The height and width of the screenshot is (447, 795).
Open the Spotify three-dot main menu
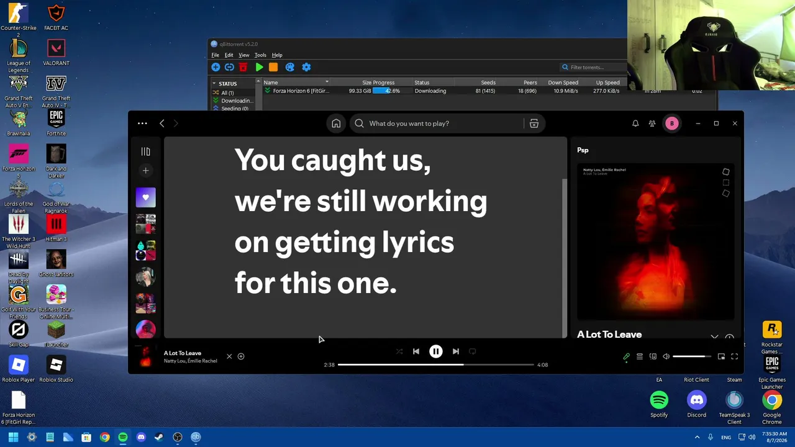click(142, 124)
